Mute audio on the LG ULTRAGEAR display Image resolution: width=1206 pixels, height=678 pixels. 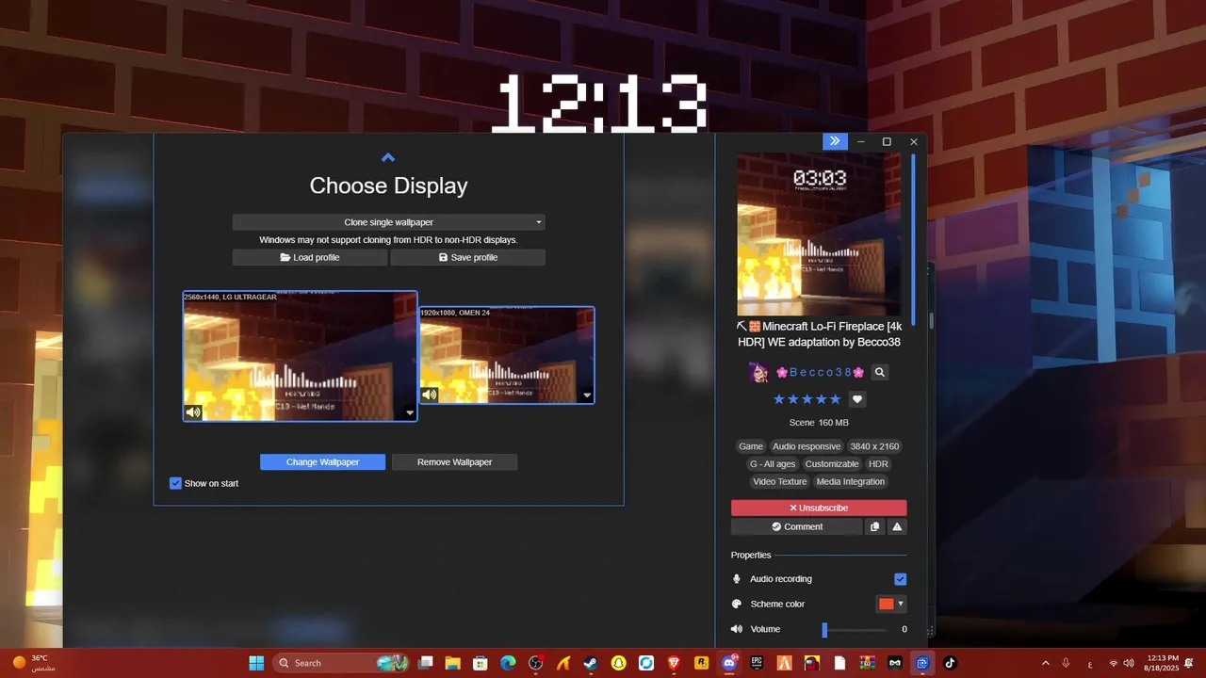tap(193, 412)
